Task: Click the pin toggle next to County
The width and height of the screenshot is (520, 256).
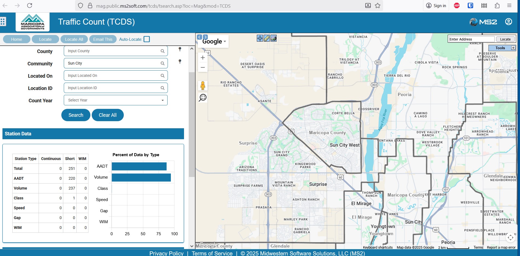Action: click(x=180, y=49)
